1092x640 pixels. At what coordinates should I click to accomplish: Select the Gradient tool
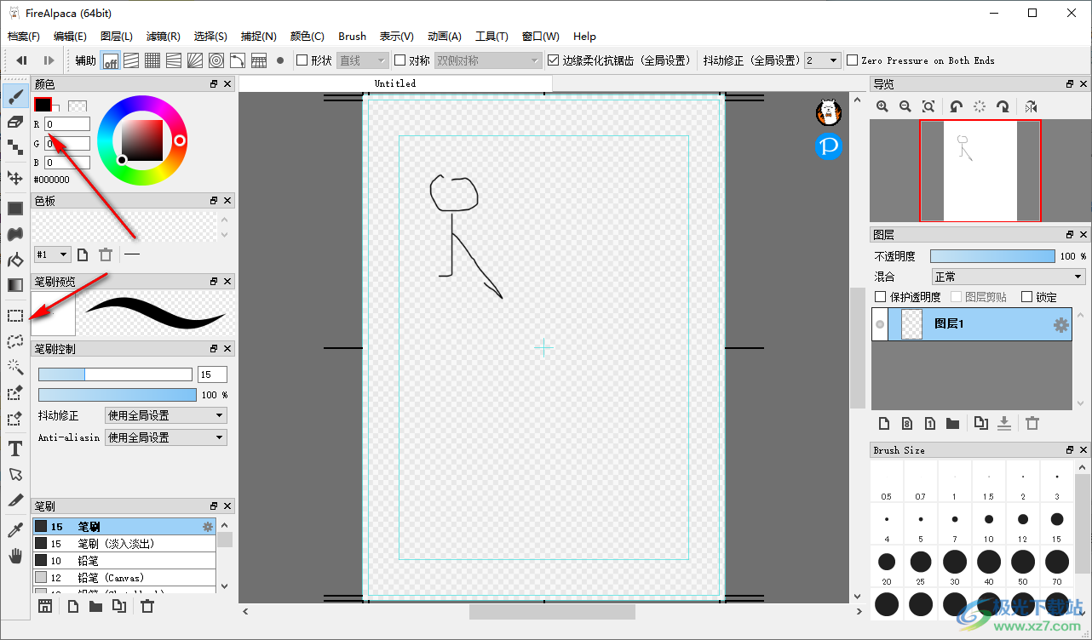pos(14,285)
